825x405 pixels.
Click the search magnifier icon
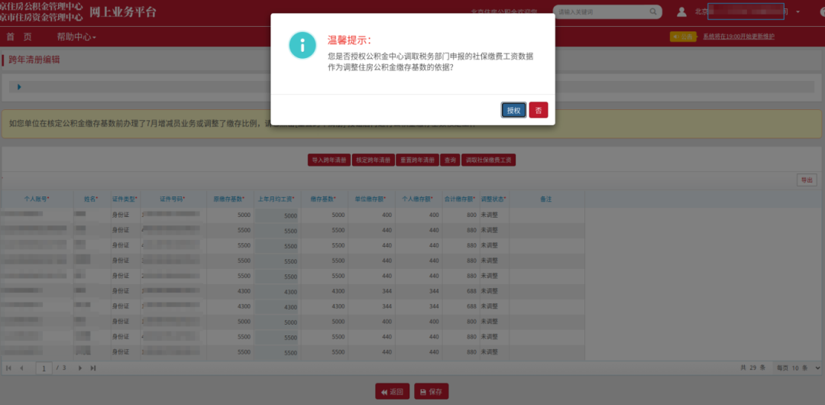tap(653, 11)
